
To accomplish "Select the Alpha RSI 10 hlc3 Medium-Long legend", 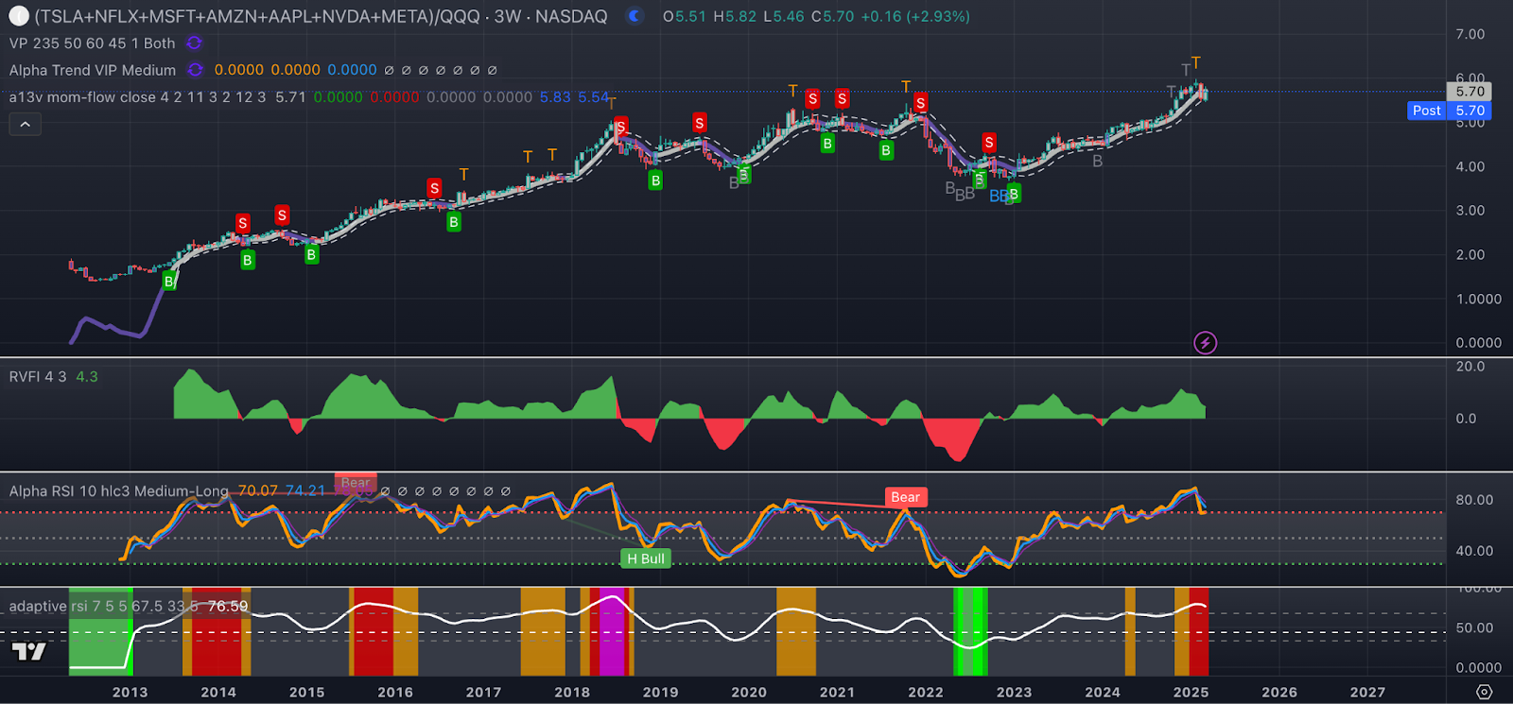I will tap(119, 490).
